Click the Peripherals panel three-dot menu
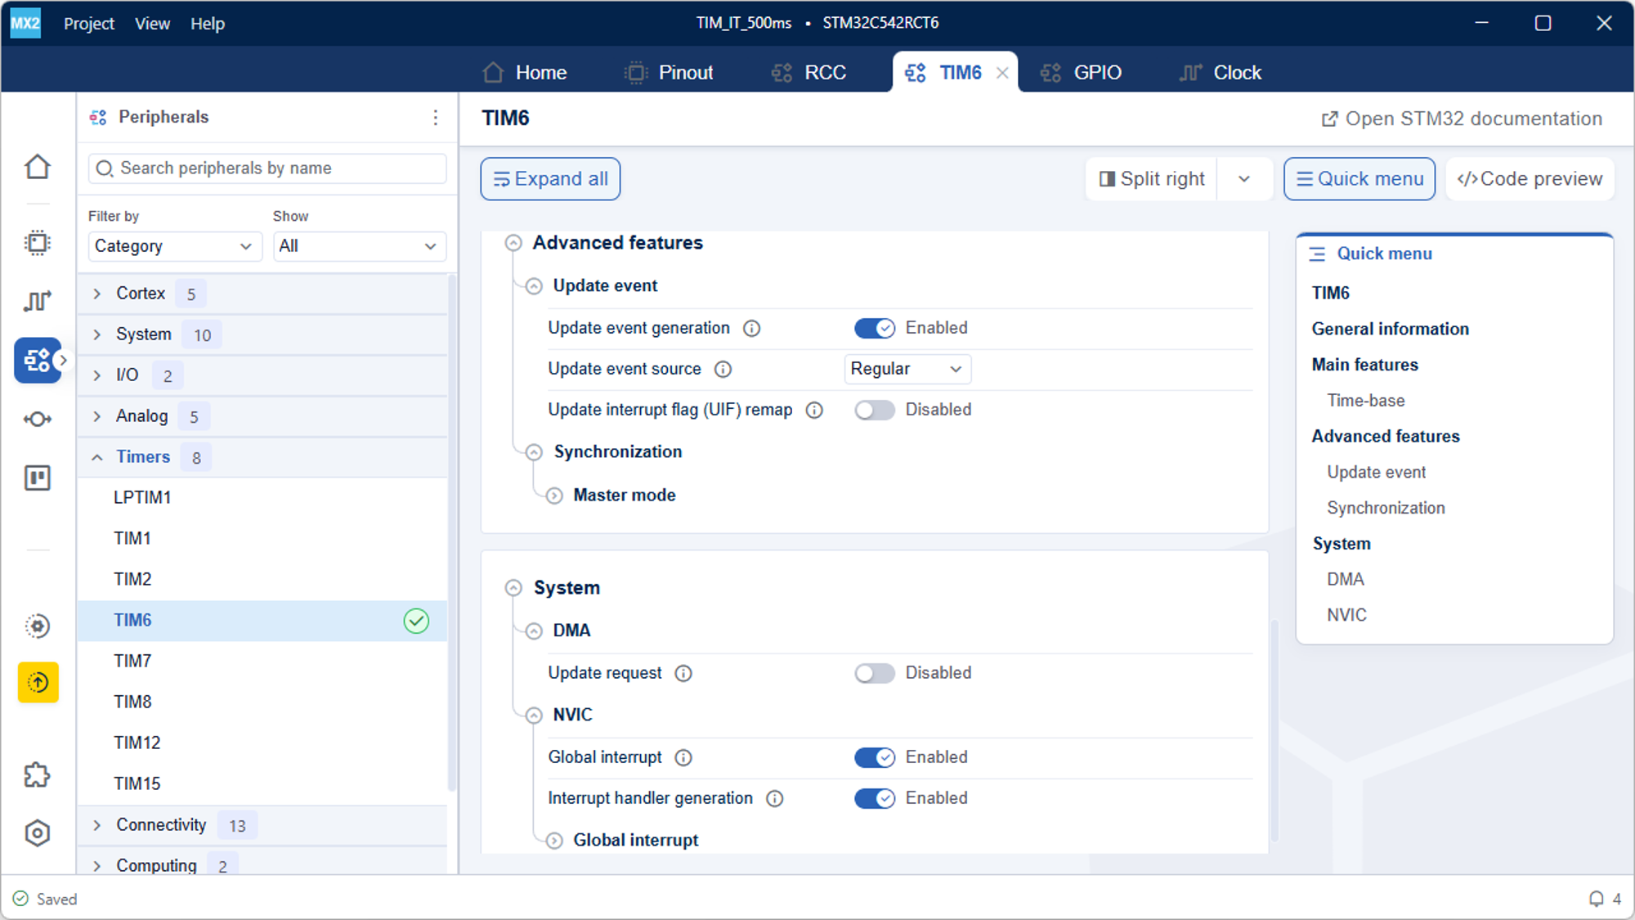Screen dimensions: 1635x920 pos(436,118)
